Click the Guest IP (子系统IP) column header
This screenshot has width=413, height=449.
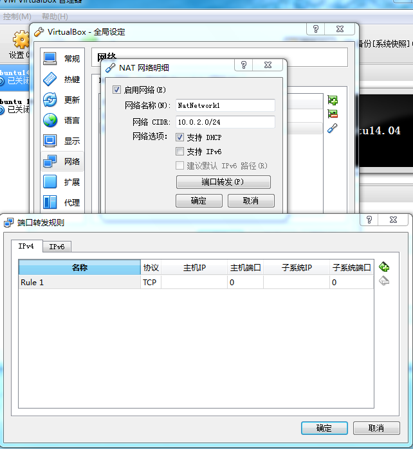click(x=297, y=267)
